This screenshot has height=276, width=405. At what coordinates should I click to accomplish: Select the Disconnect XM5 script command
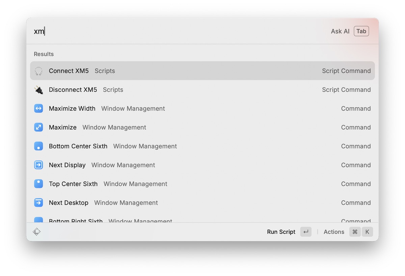pyautogui.click(x=135, y=90)
